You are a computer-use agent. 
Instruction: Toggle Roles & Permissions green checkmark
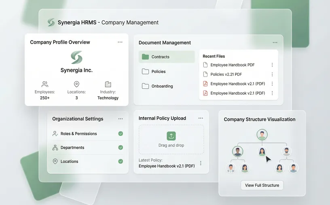121,134
